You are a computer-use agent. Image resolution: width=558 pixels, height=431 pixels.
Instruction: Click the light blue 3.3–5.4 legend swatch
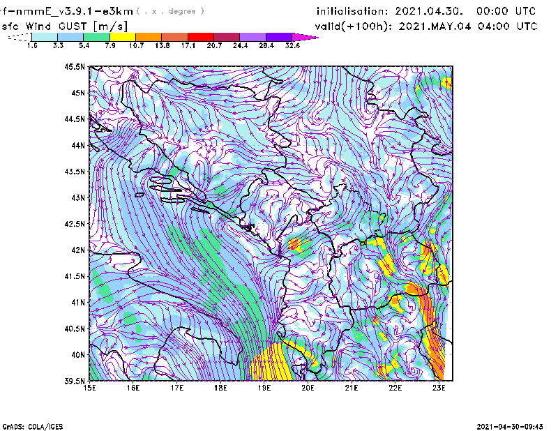coord(70,37)
